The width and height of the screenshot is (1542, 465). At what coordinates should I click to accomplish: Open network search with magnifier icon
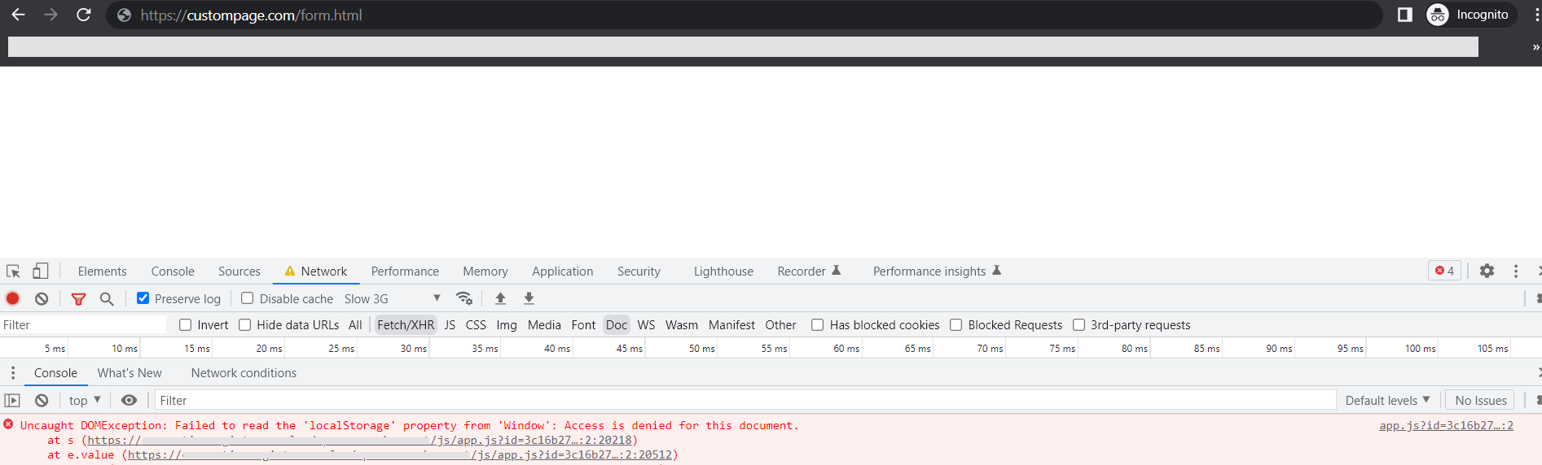[107, 298]
